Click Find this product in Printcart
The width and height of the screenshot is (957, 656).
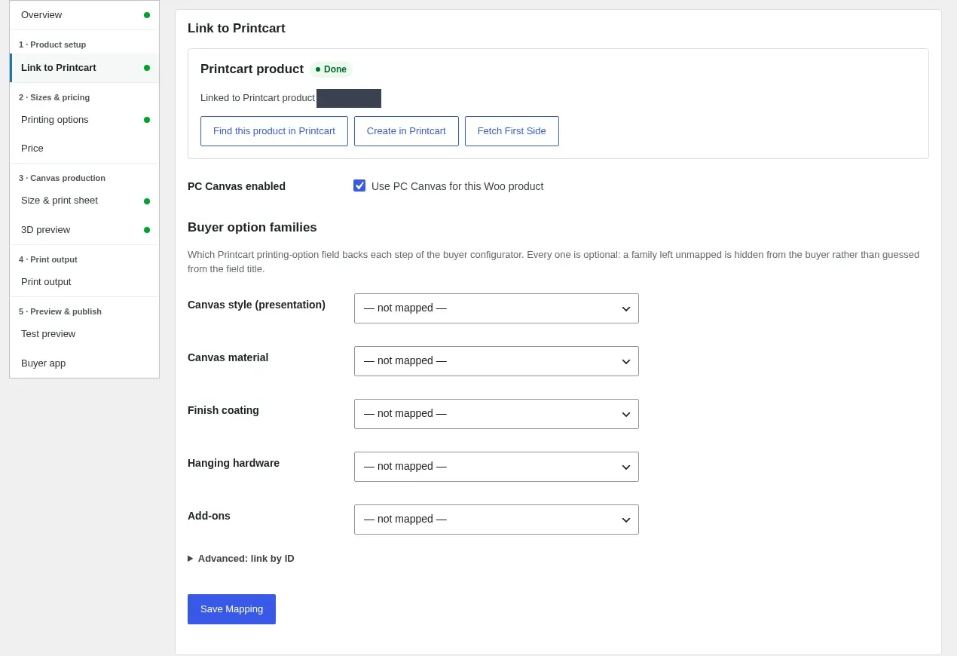(x=274, y=131)
